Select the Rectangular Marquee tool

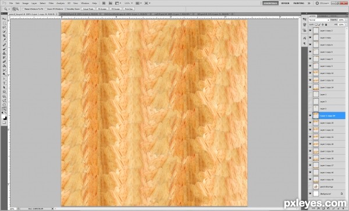[x=4, y=24]
